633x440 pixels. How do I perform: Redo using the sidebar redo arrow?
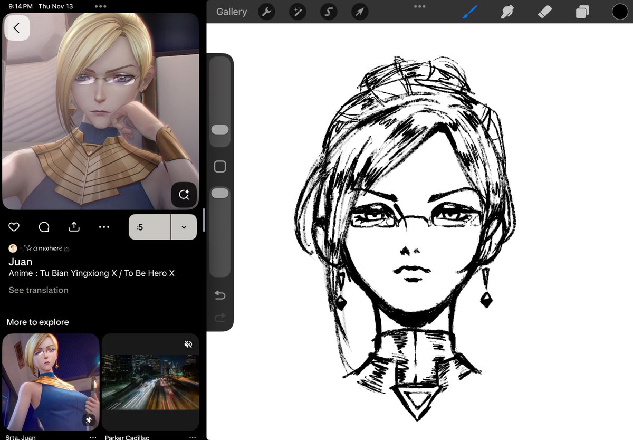pyautogui.click(x=220, y=318)
